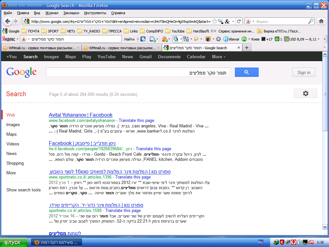Open the Home page button

321,21
